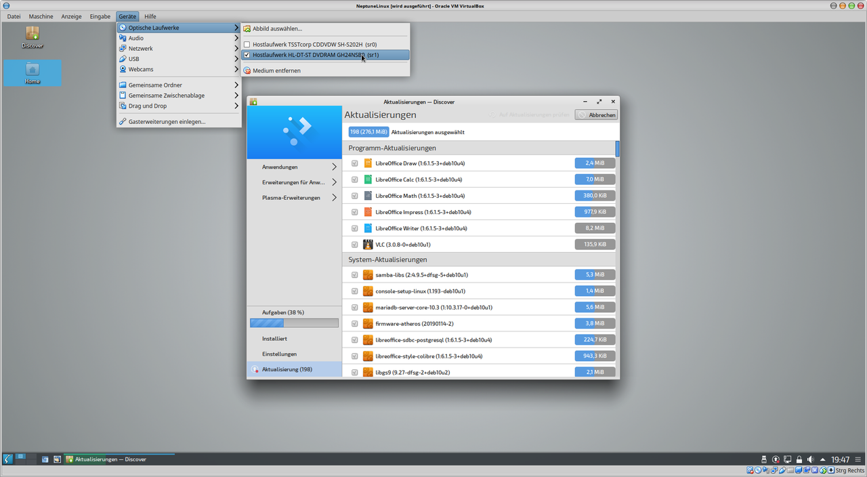The image size is (867, 477).
Task: Open the Hilfe menu
Action: click(x=150, y=16)
